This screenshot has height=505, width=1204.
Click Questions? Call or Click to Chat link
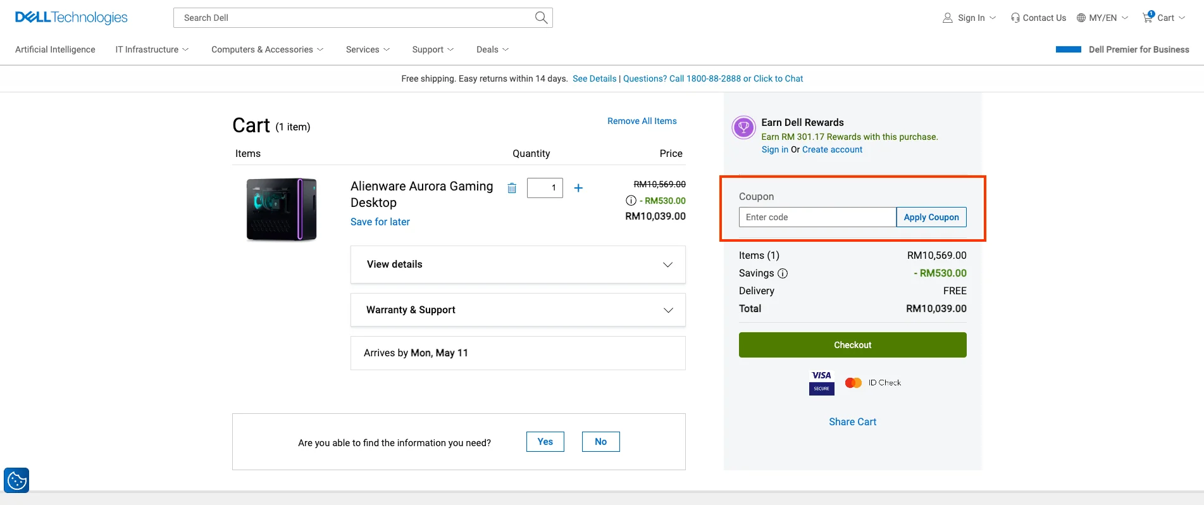click(x=713, y=78)
